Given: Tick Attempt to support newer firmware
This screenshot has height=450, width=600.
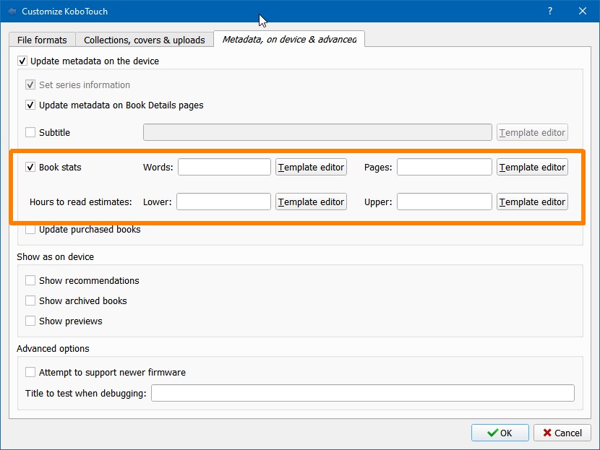Looking at the screenshot, I should (30, 372).
